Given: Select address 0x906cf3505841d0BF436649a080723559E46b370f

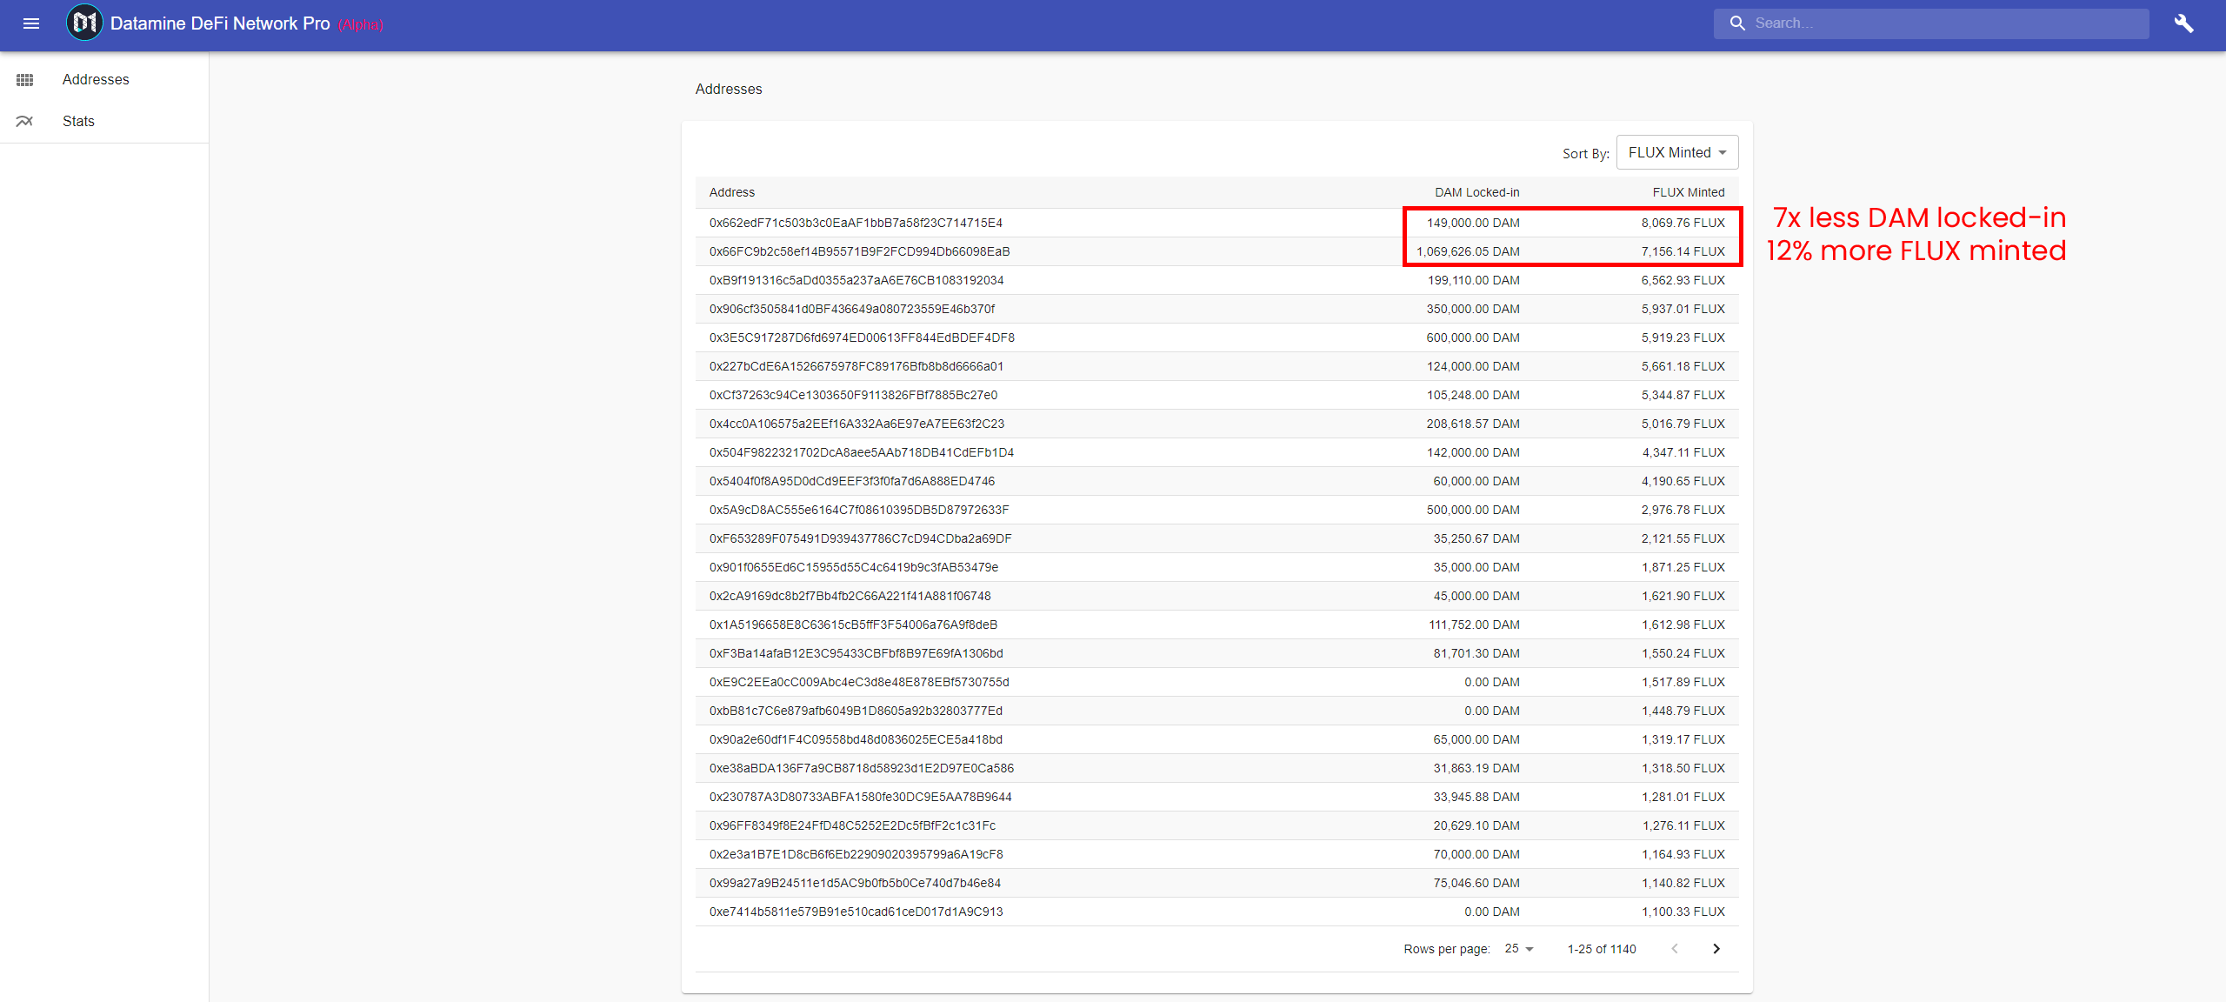Looking at the screenshot, I should tap(852, 309).
